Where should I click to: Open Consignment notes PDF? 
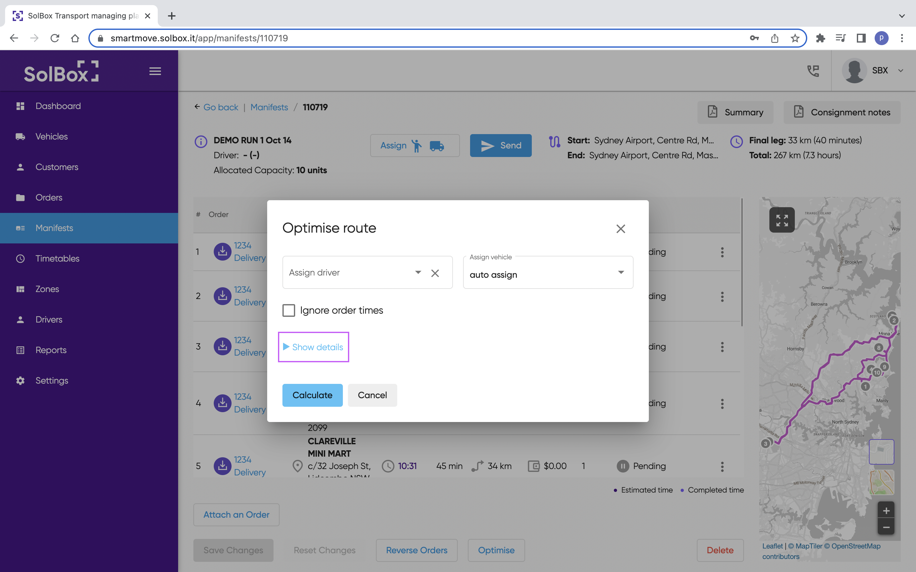(x=842, y=112)
